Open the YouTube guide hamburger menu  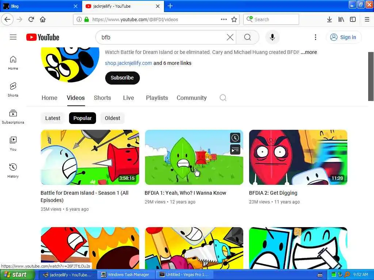click(13, 37)
